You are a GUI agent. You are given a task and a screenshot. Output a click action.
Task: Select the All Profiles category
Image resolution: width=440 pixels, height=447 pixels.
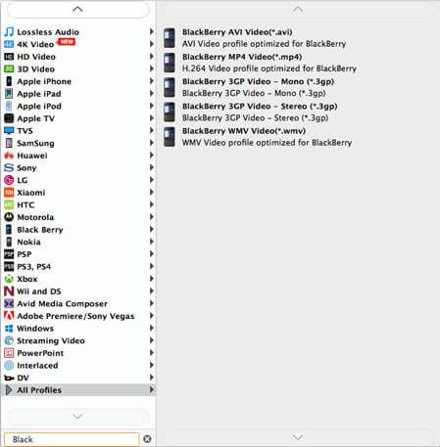[78, 390]
